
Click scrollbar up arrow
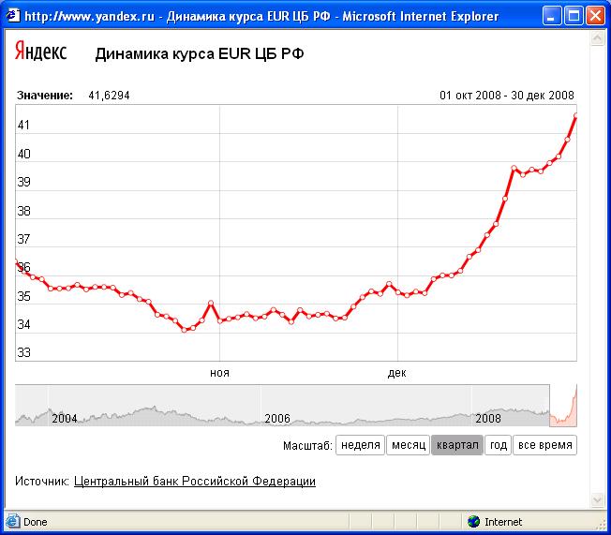pos(597,38)
